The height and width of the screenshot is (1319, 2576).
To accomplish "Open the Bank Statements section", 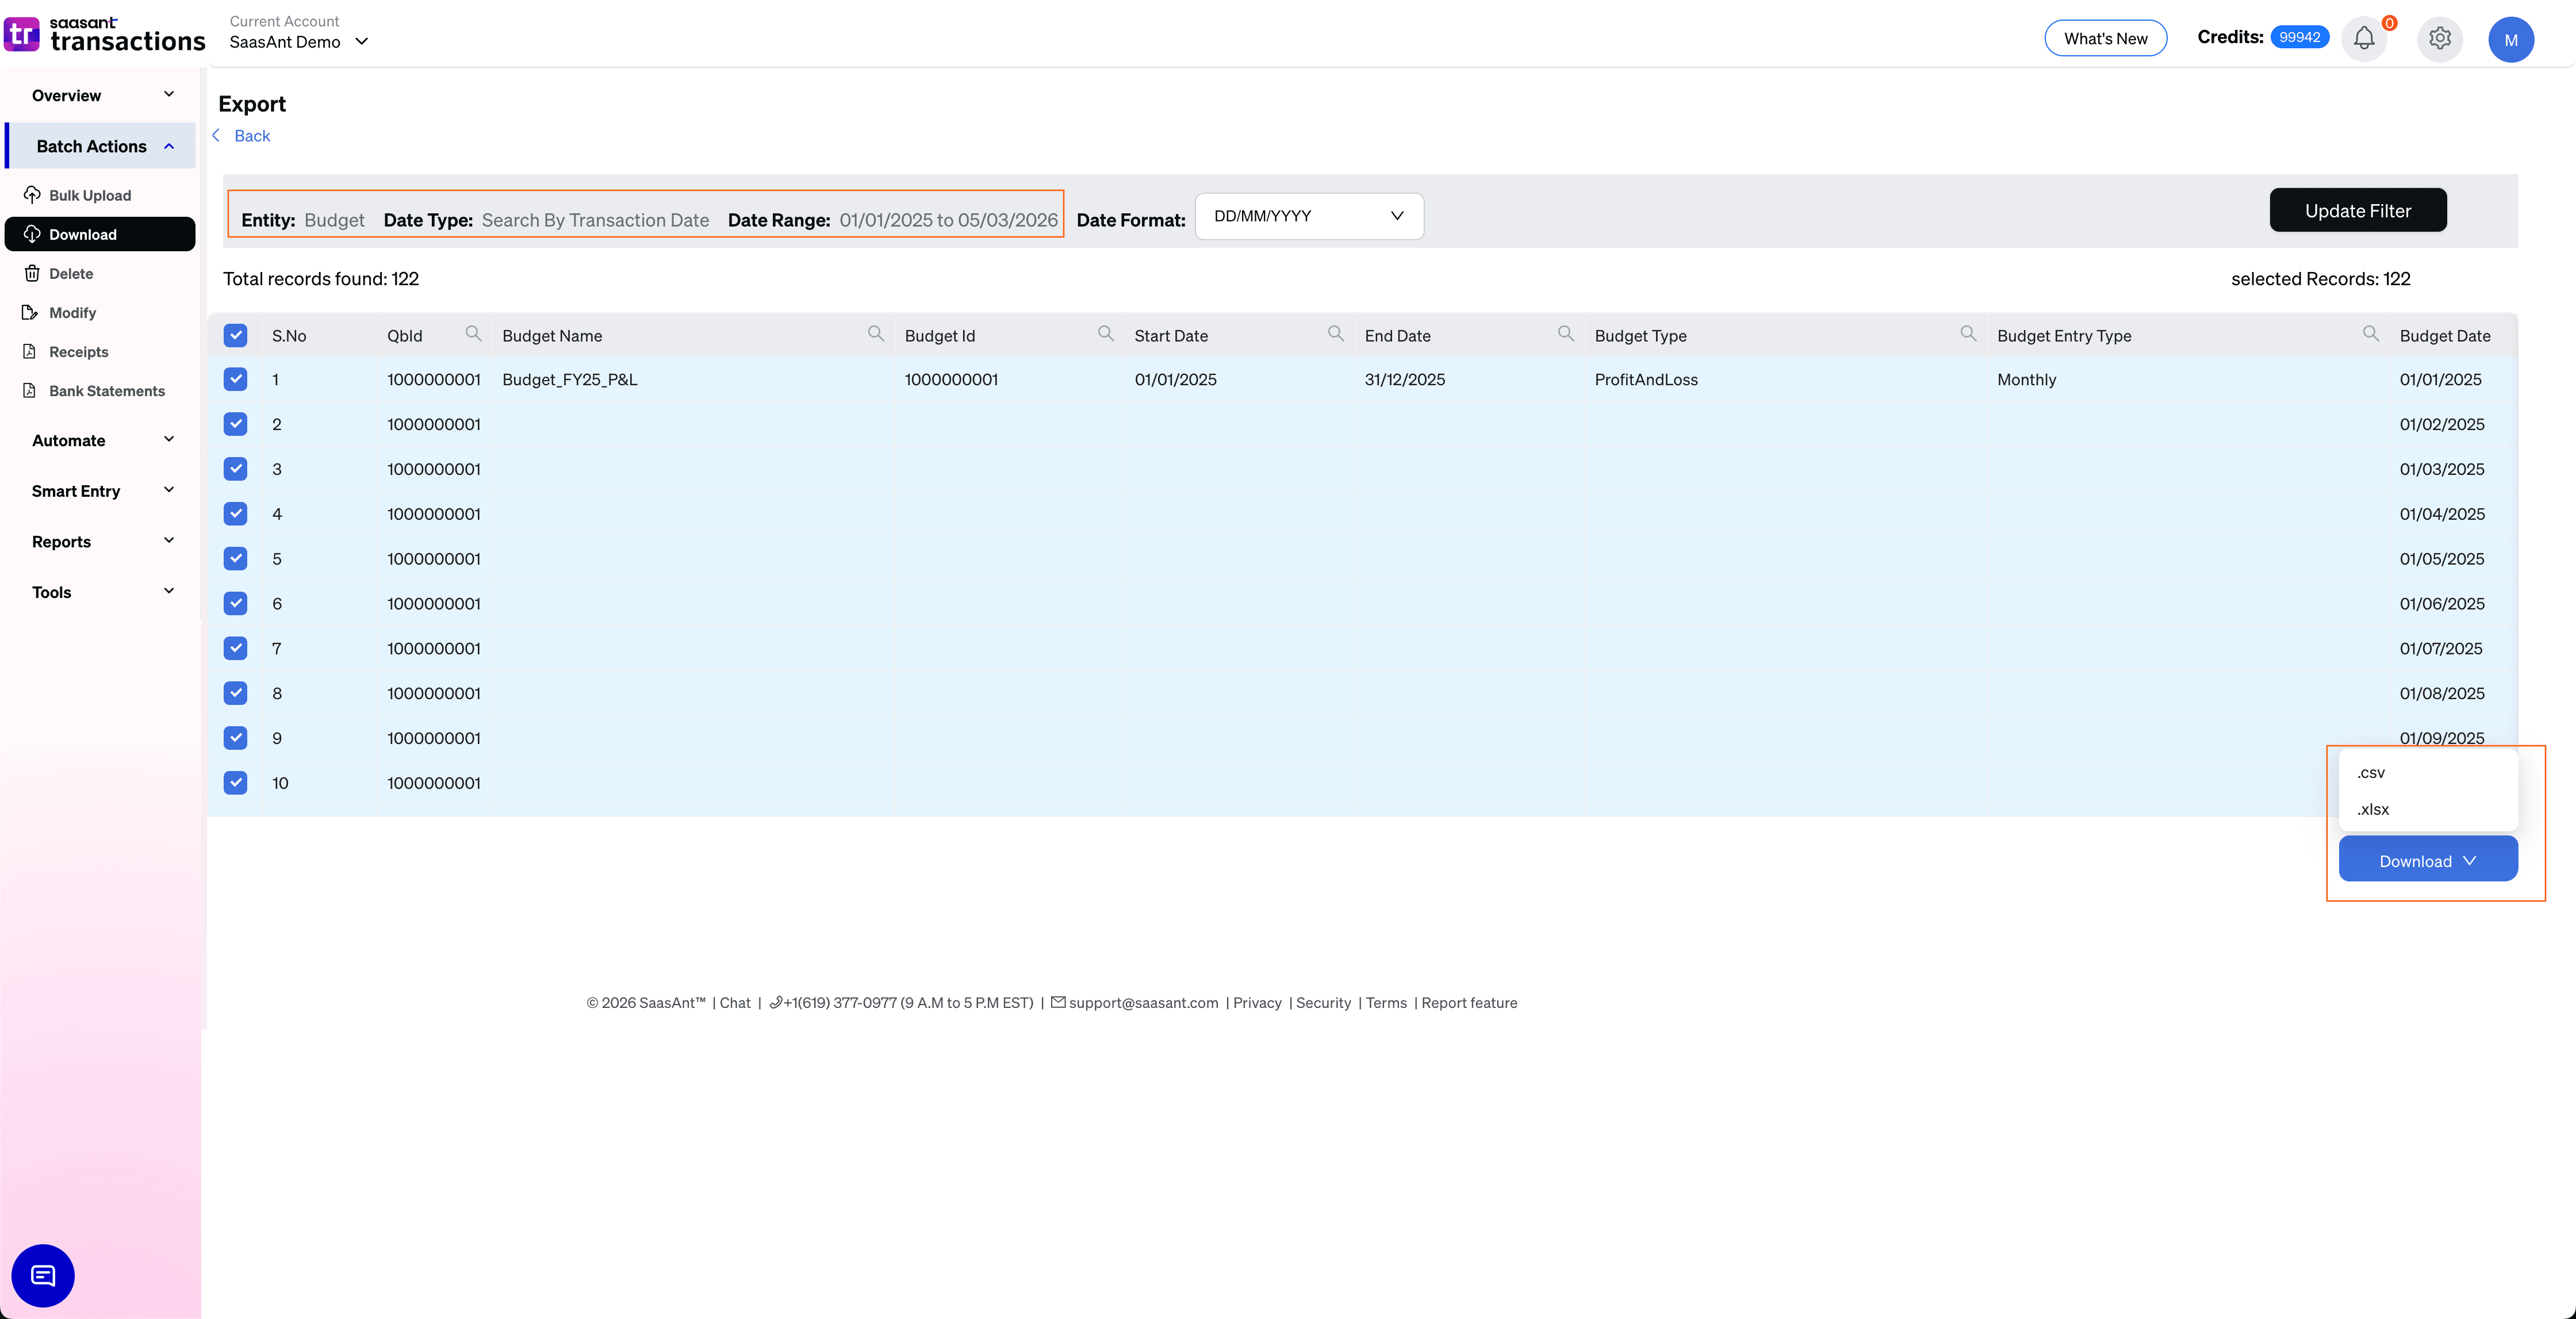I will click(106, 390).
